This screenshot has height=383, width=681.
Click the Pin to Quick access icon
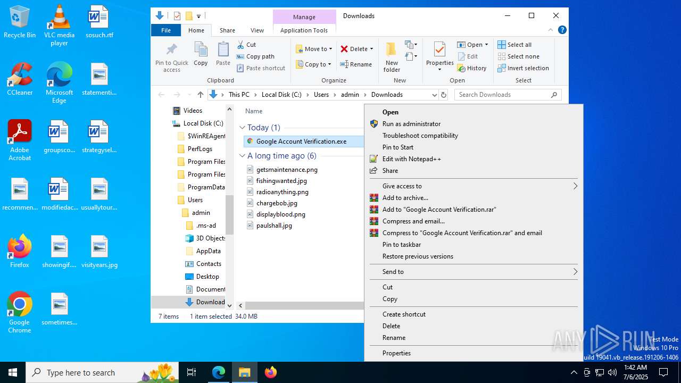click(171, 50)
